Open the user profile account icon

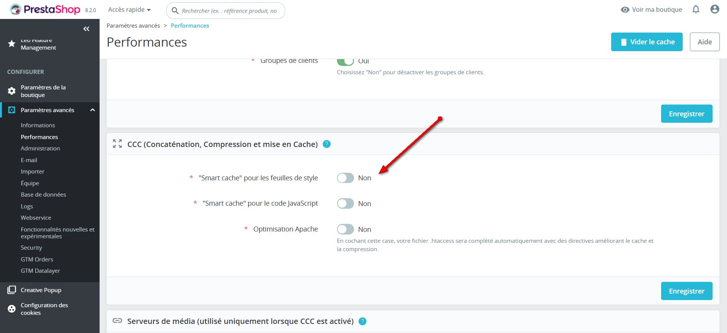[x=715, y=9]
